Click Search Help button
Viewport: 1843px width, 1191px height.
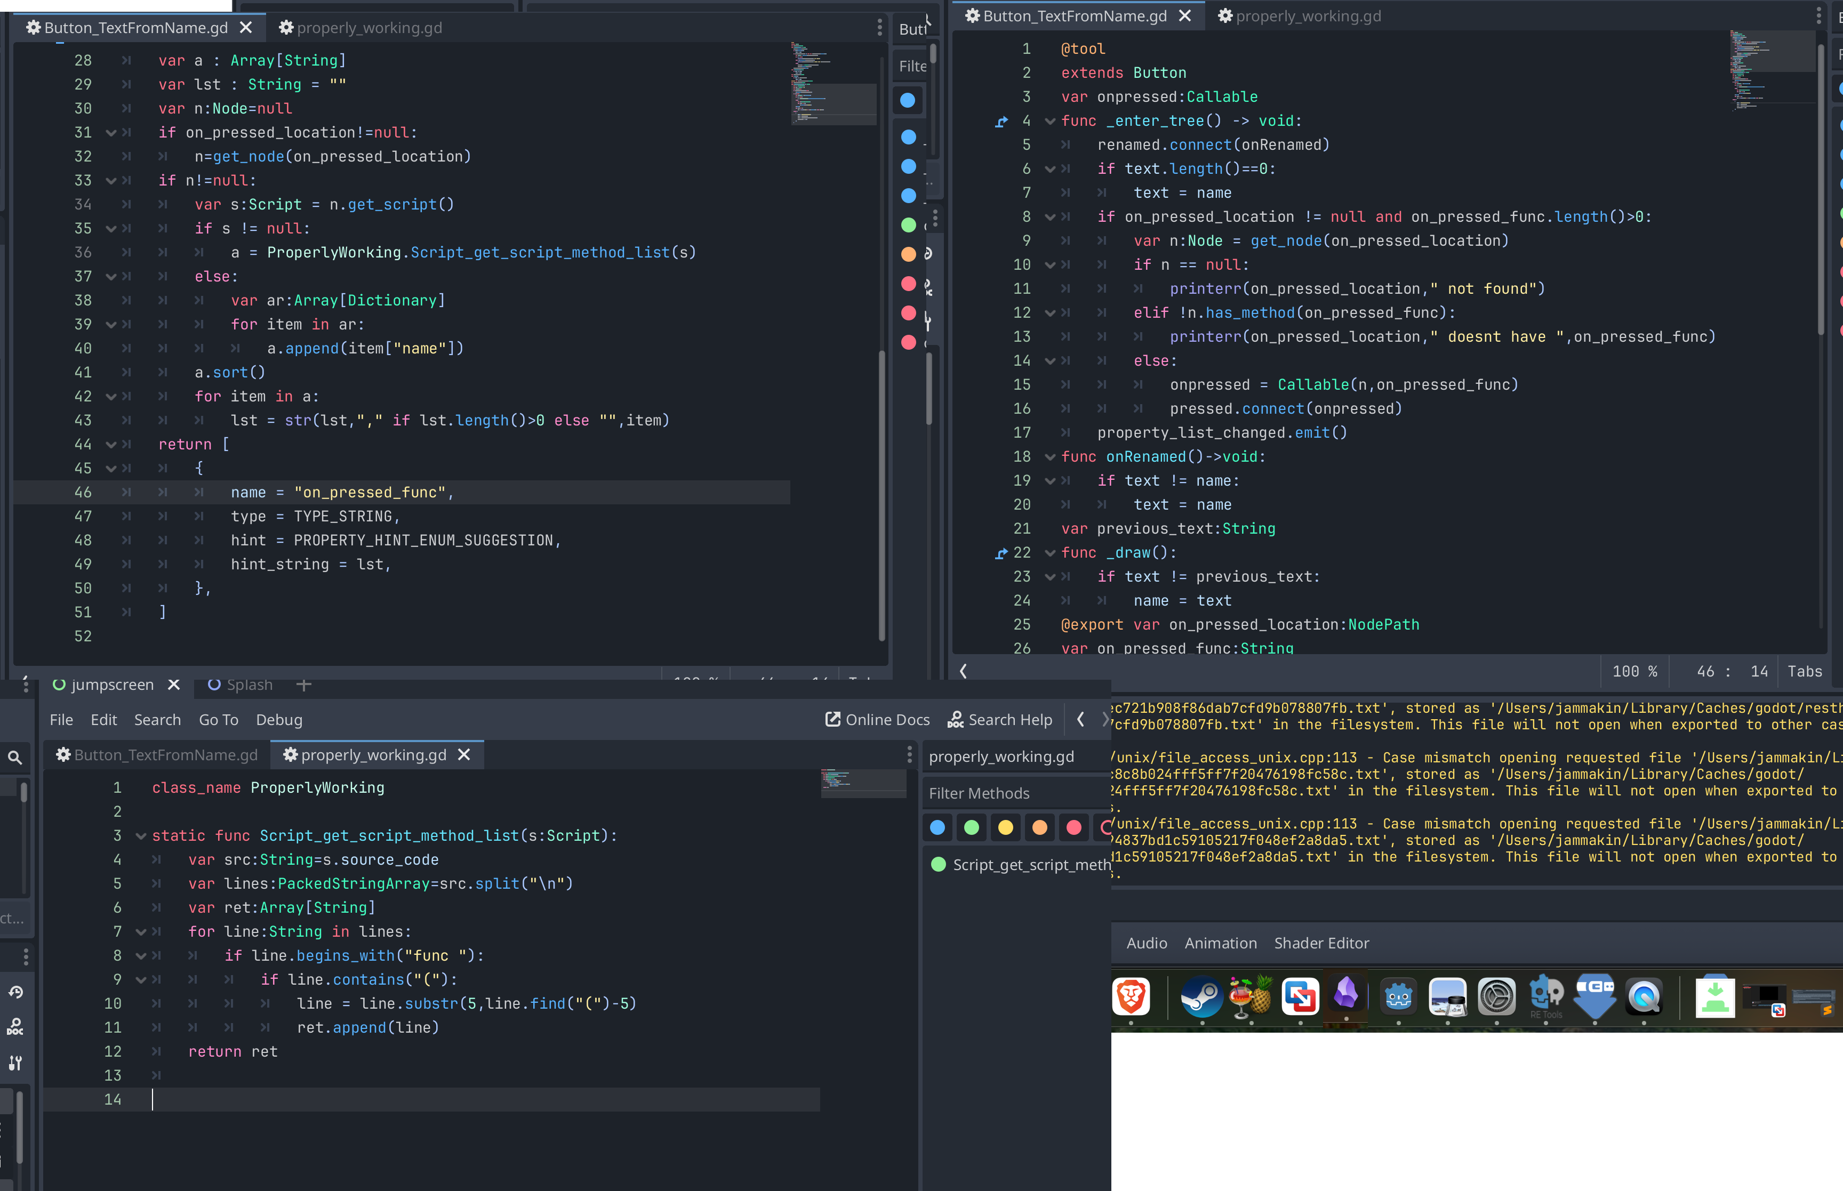pyautogui.click(x=1000, y=719)
